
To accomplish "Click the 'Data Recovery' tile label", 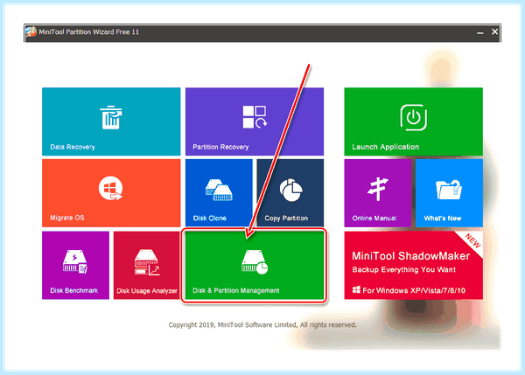I will (73, 147).
